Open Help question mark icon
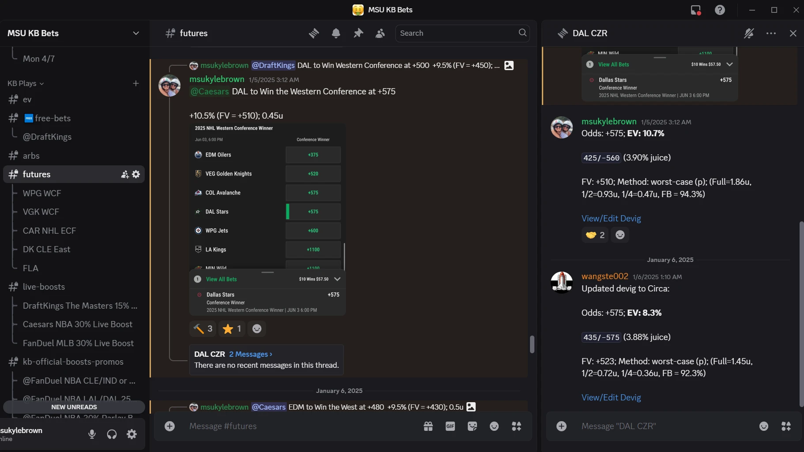This screenshot has width=804, height=452. coord(720,10)
